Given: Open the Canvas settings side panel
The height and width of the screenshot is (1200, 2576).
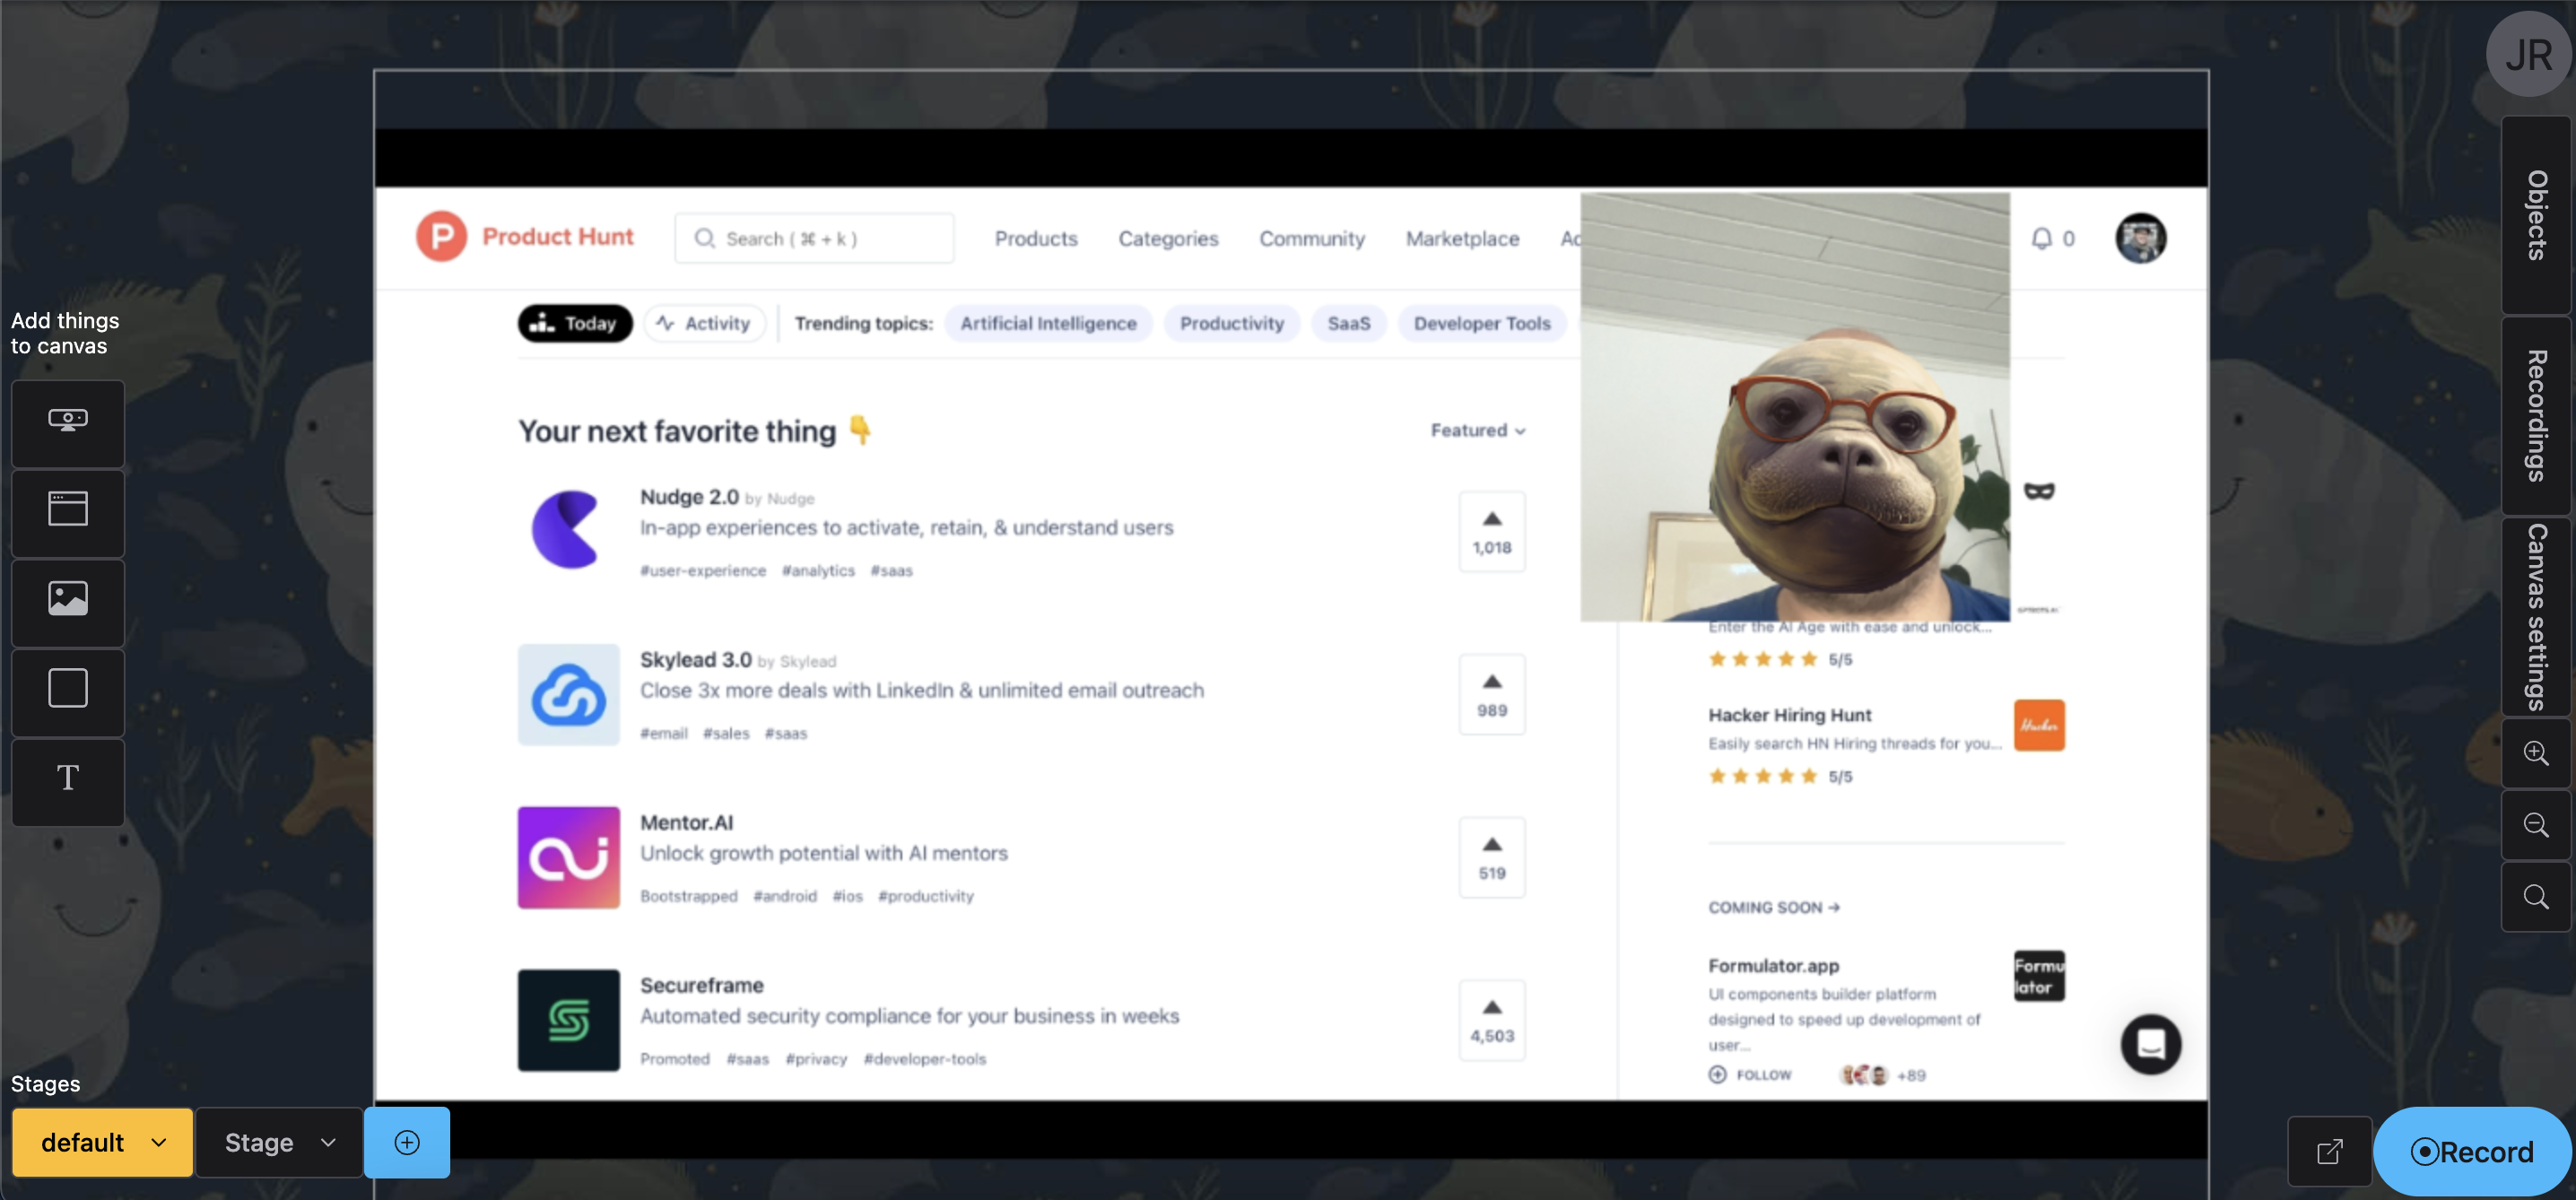Looking at the screenshot, I should click(2536, 617).
